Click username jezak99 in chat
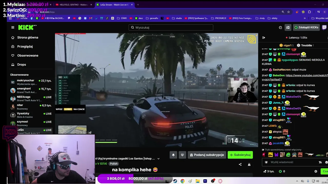 (278, 143)
